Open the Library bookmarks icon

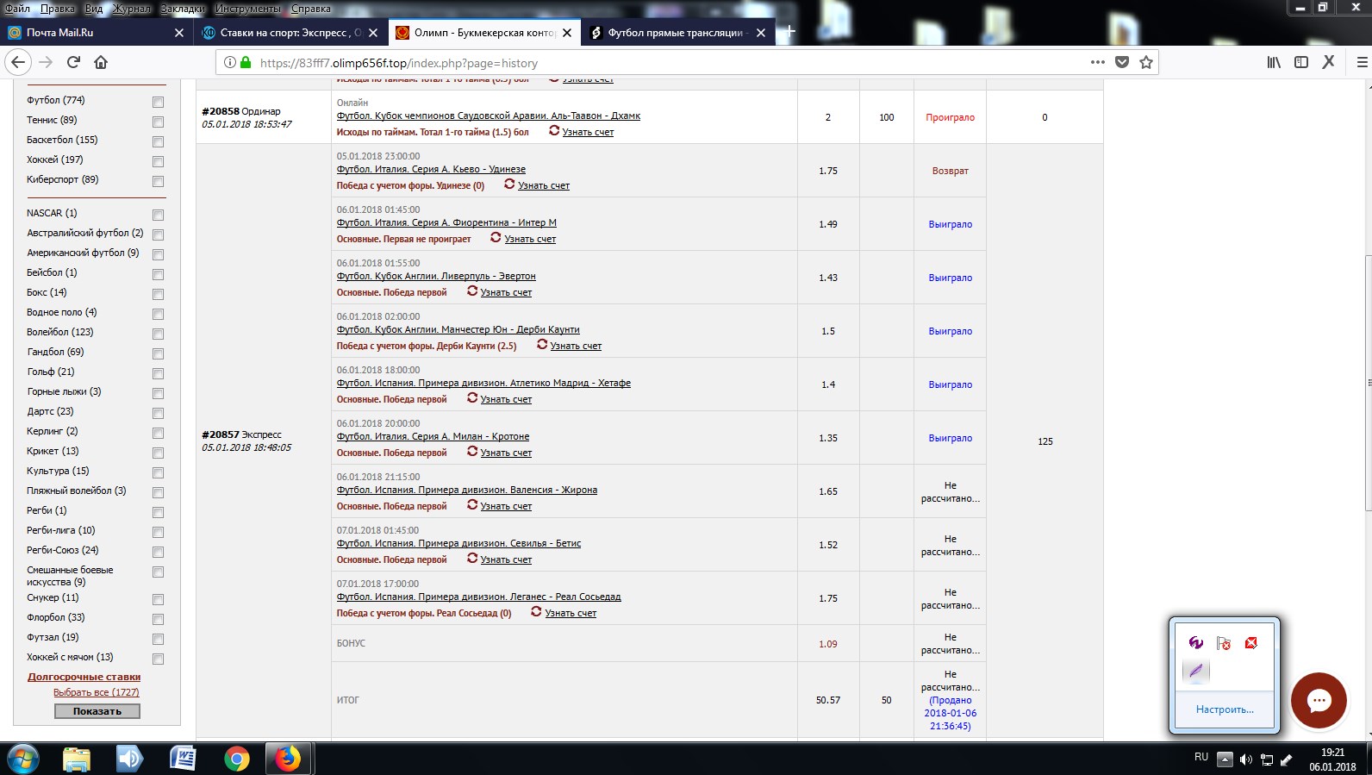pos(1274,62)
